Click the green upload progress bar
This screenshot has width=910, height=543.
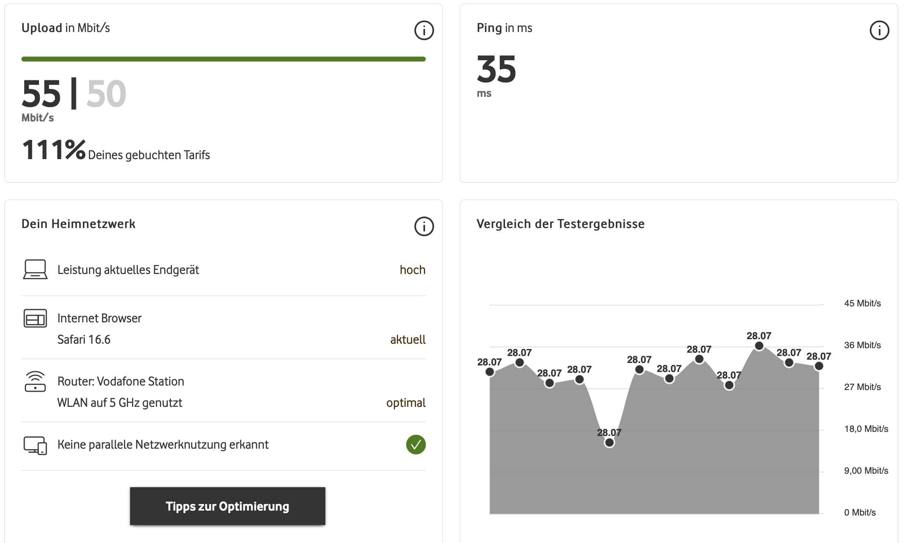223,59
